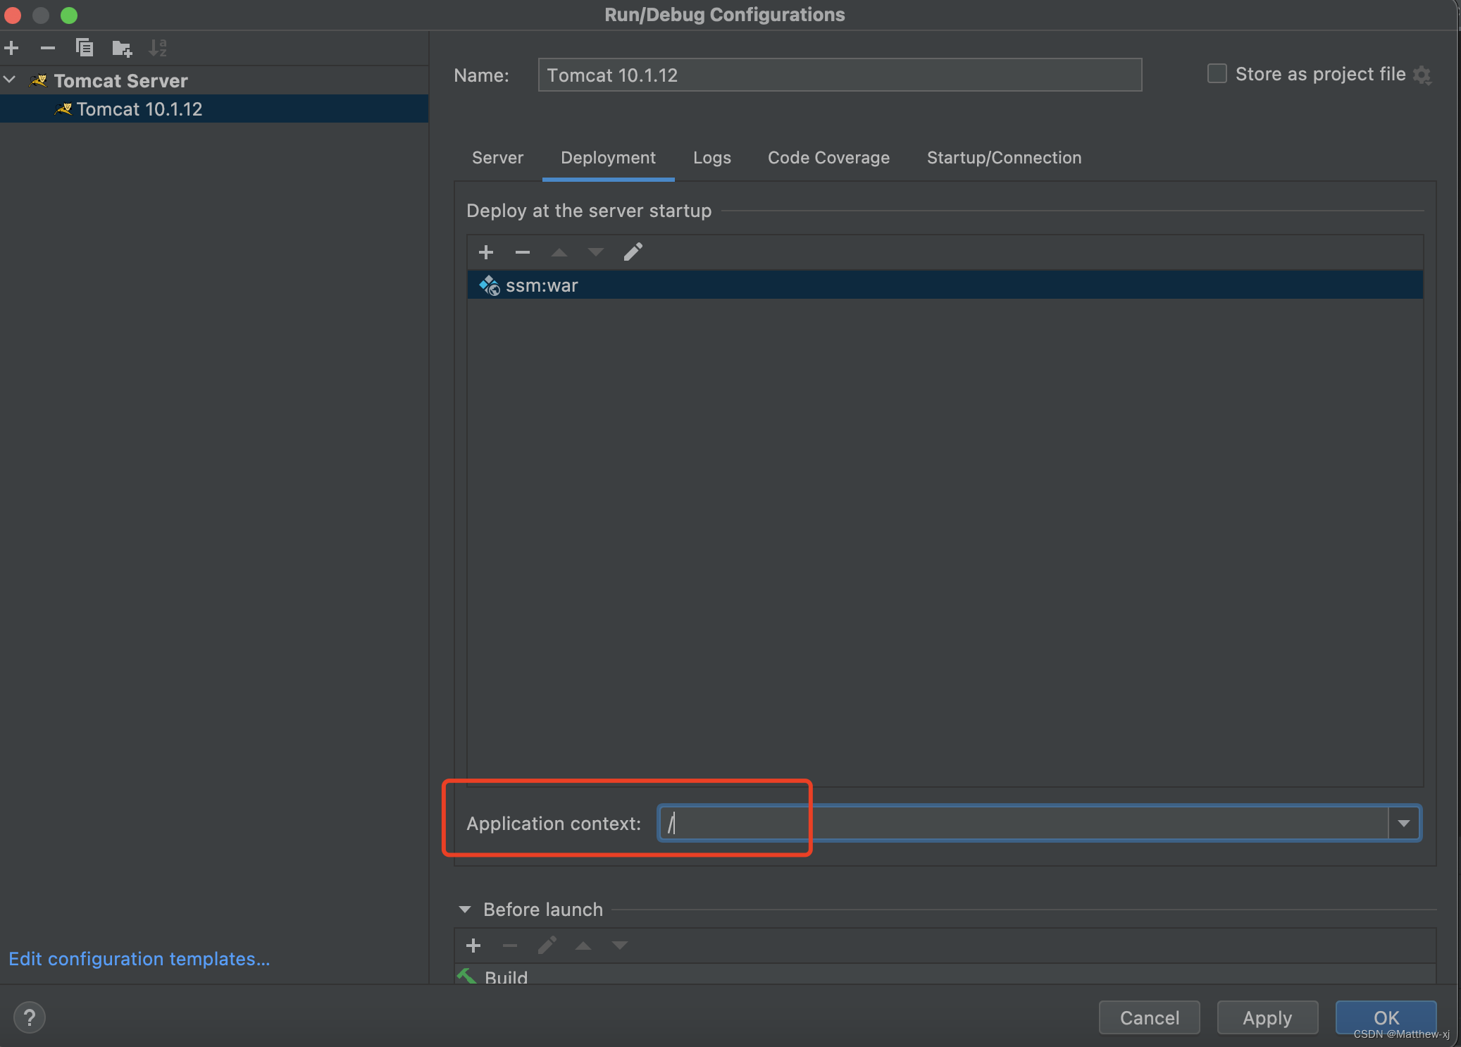The width and height of the screenshot is (1461, 1047).
Task: Click the pencil edit artifact icon
Action: tap(633, 252)
